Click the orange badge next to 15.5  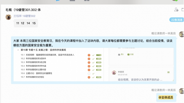coord(89,70)
